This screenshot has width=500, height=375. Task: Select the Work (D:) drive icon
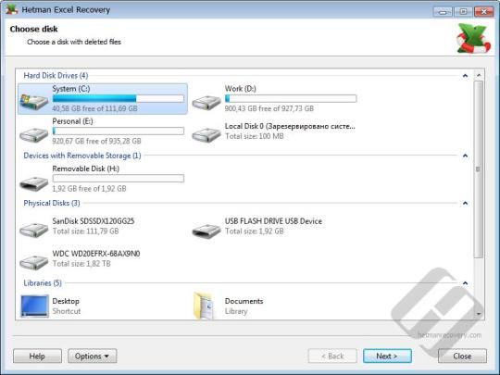pos(206,102)
